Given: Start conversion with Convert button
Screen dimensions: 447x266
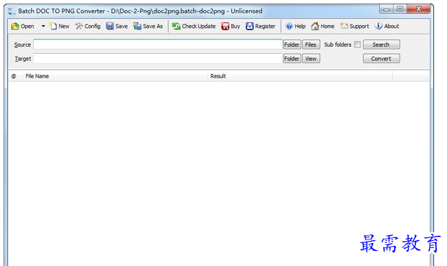Looking at the screenshot, I should [382, 59].
